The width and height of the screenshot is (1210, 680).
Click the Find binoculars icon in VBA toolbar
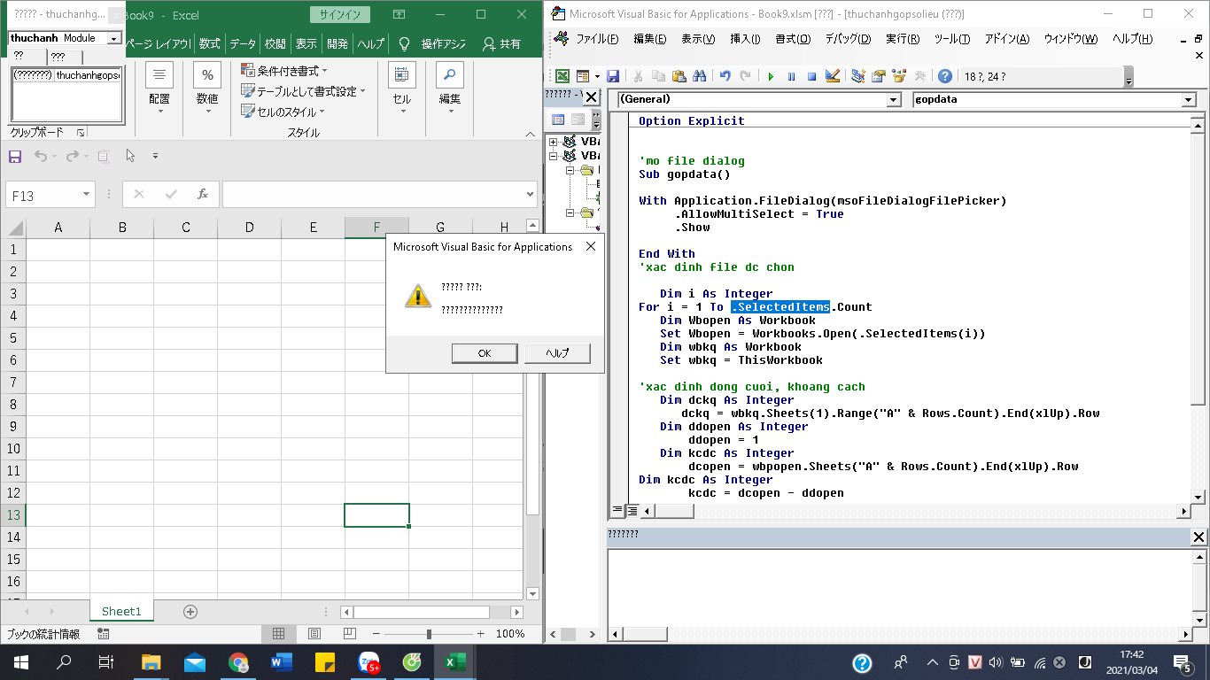(699, 77)
